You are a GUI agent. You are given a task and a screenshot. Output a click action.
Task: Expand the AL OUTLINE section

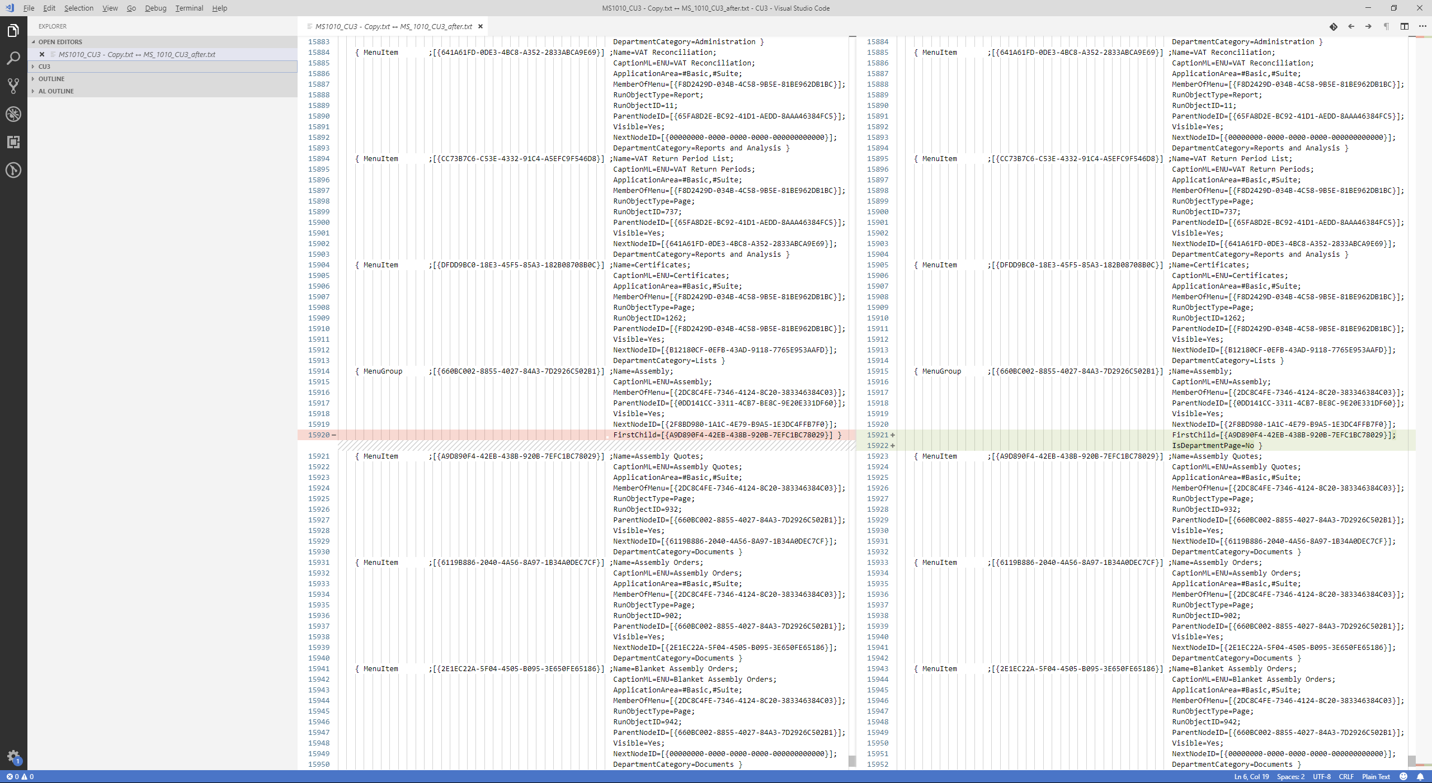56,91
